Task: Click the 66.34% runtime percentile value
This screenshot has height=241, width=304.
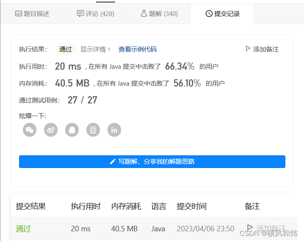Action: [x=180, y=66]
